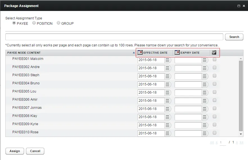
Task: Click the list scrollbar down arrow
Action: [x=241, y=134]
